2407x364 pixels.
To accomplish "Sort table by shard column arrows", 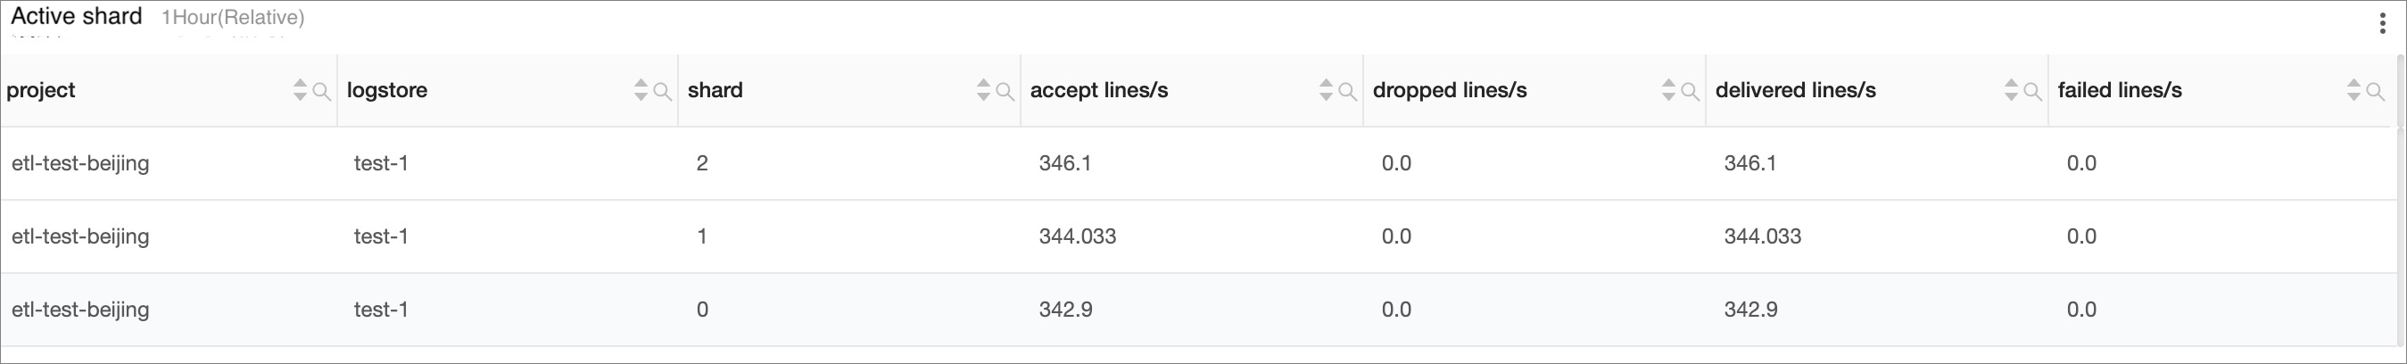I will tap(983, 89).
